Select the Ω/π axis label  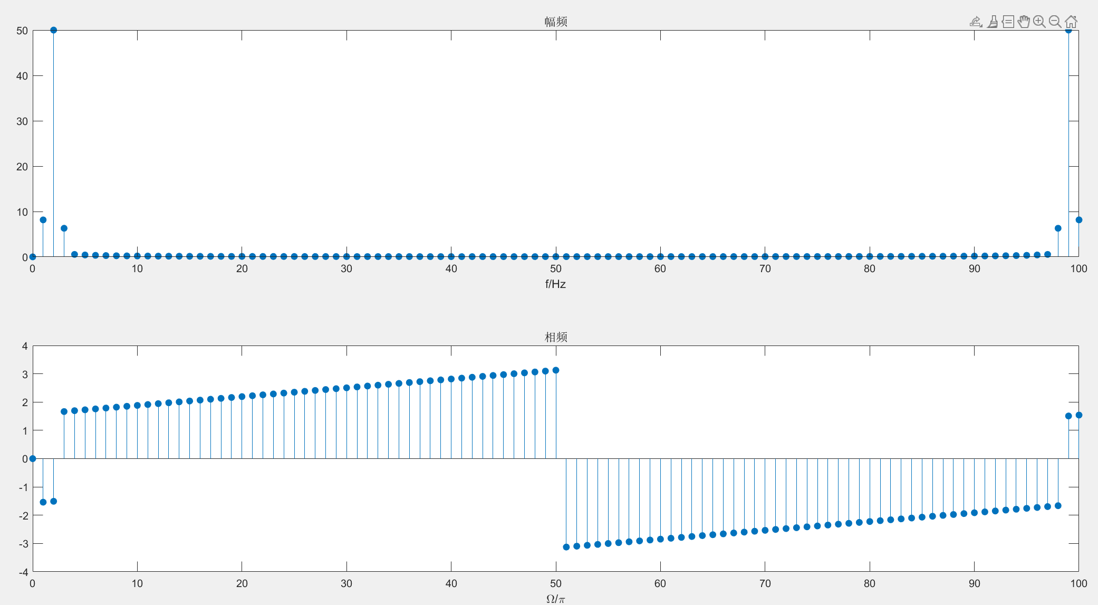555,599
